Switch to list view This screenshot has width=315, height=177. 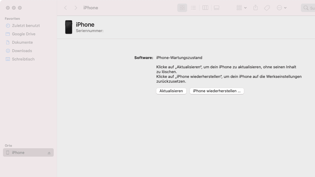pyautogui.click(x=193, y=8)
